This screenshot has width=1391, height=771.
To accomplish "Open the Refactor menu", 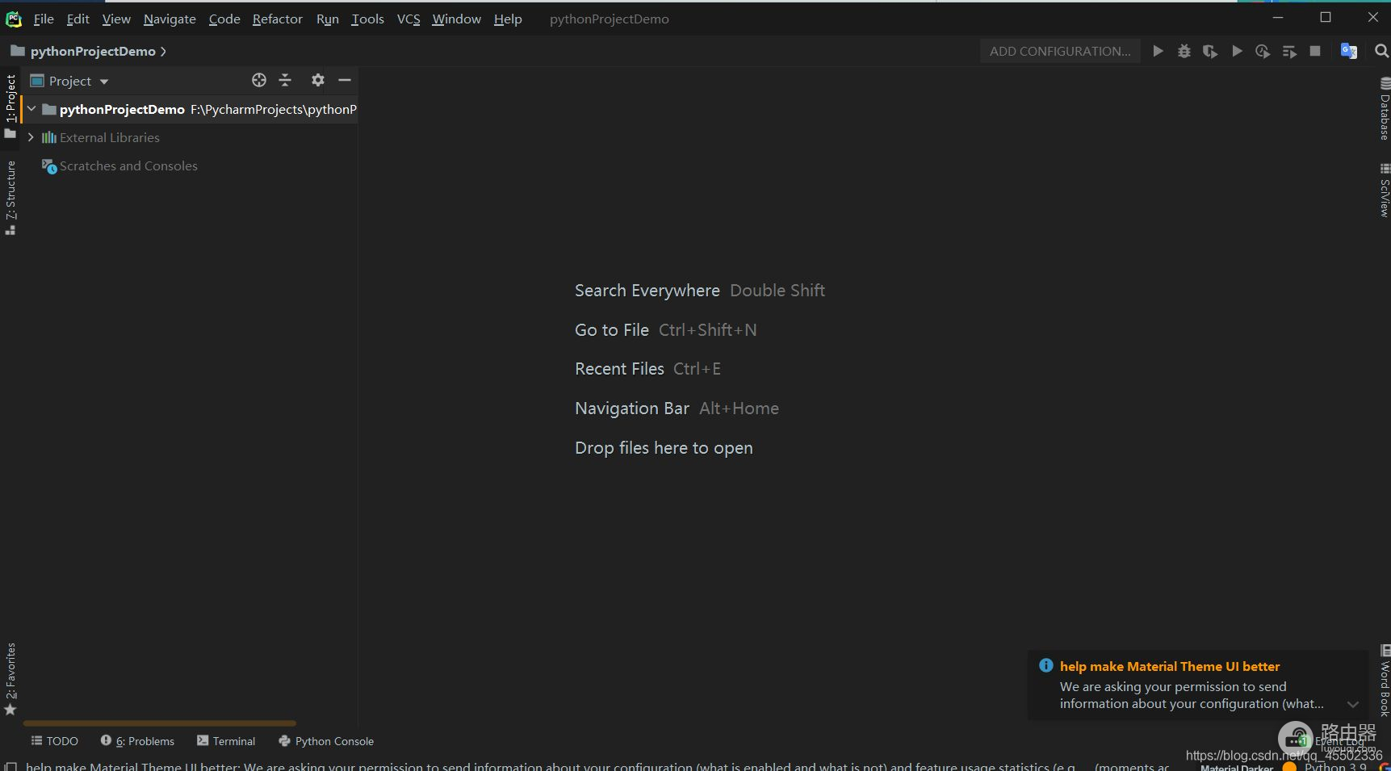I will [277, 19].
